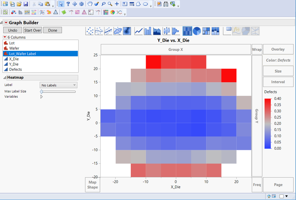Open the No Labels dropdown
Screen dimensions: 296x200
[58, 85]
